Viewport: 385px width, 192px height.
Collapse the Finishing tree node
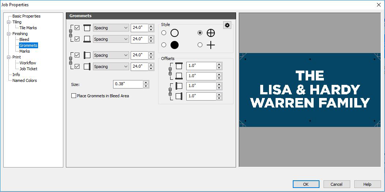click(x=8, y=34)
